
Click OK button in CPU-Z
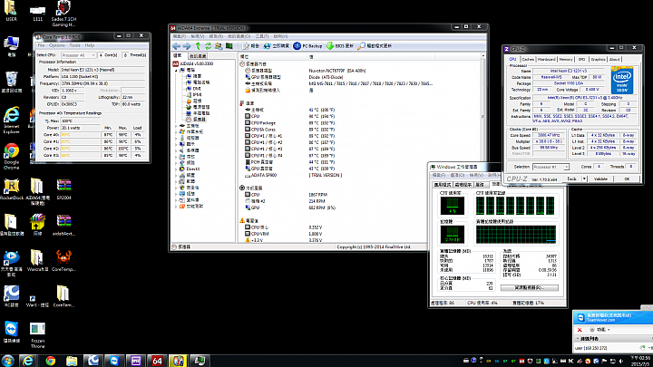(627, 179)
